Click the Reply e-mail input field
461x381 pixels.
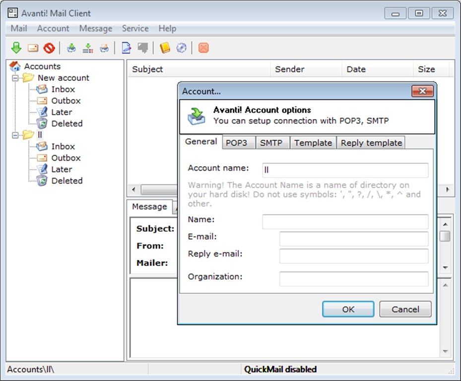click(x=354, y=256)
